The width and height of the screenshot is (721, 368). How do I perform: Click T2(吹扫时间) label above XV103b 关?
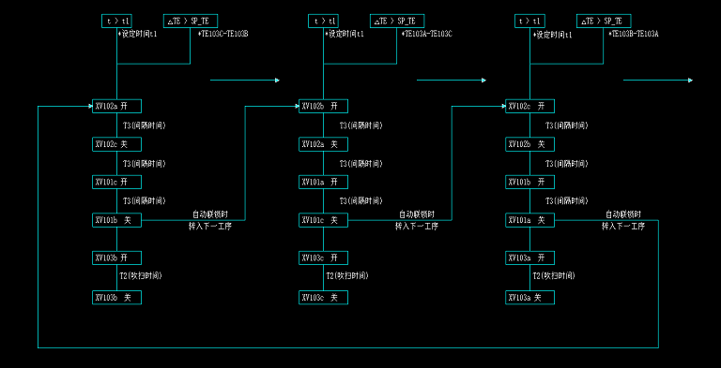[141, 276]
